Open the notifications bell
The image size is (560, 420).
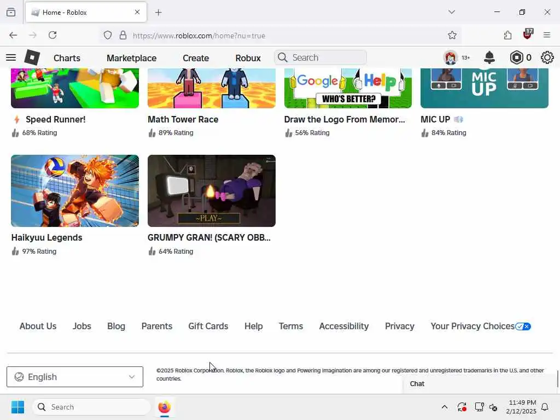point(489,57)
